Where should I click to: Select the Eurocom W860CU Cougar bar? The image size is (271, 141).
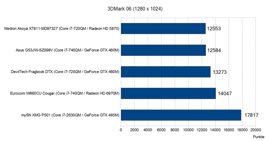pyautogui.click(x=168, y=93)
